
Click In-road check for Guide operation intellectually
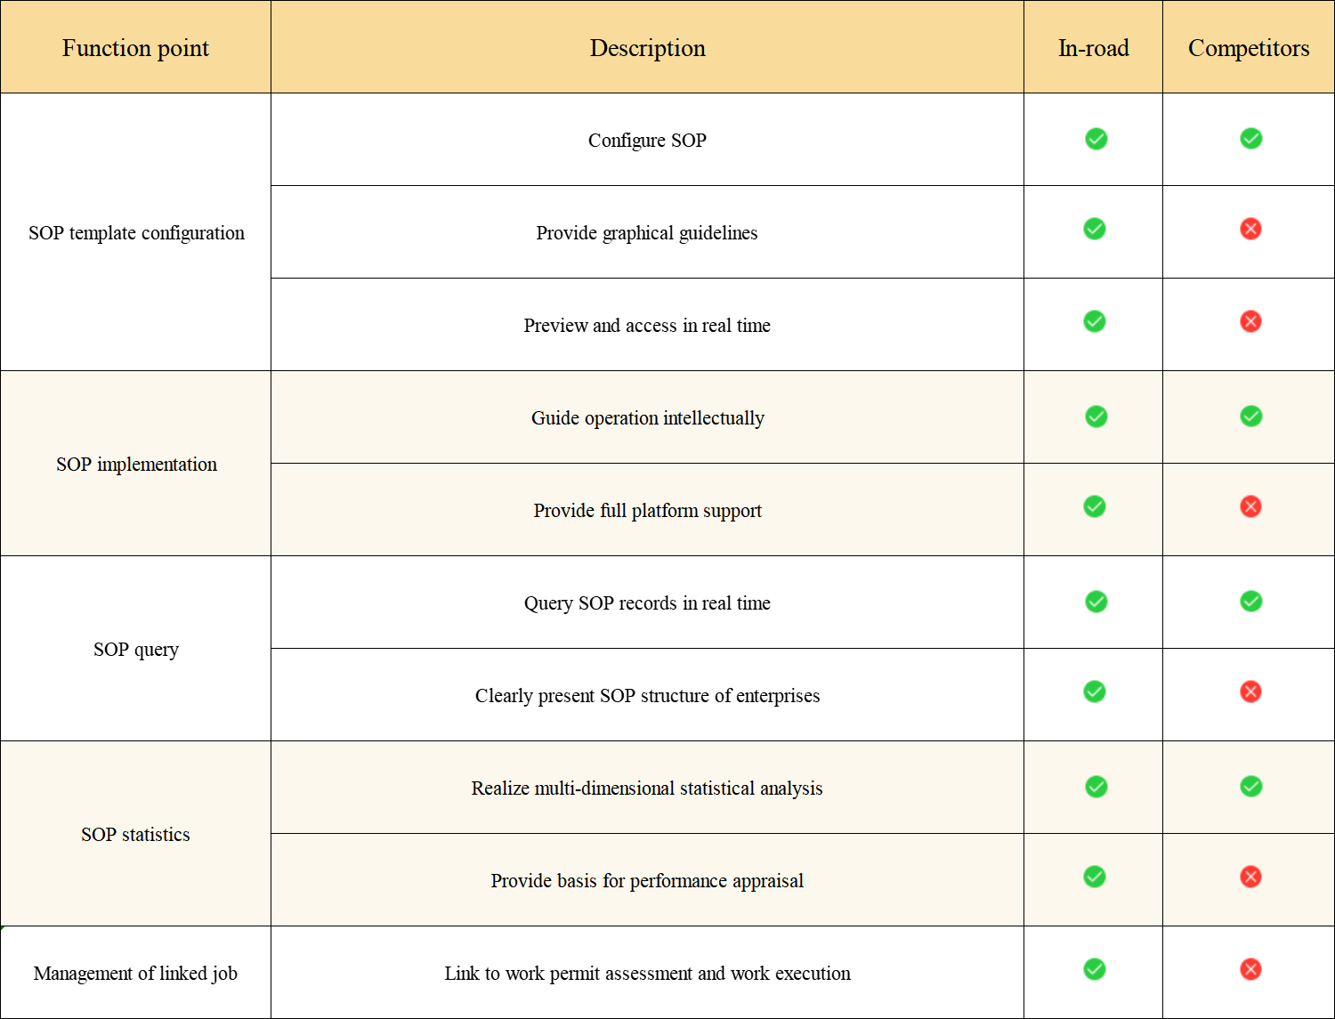1096,416
